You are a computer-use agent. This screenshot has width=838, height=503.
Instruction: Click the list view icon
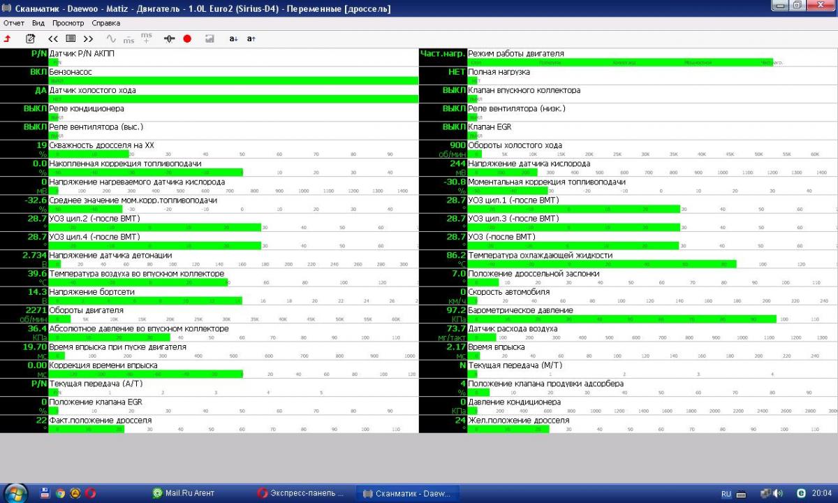pos(71,38)
